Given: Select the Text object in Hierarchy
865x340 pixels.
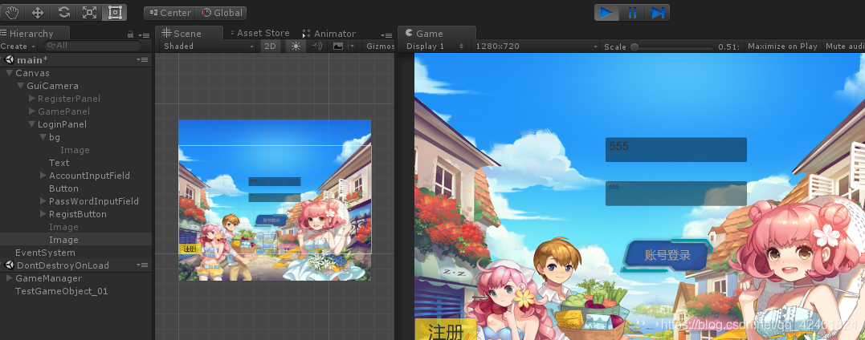Looking at the screenshot, I should (59, 163).
